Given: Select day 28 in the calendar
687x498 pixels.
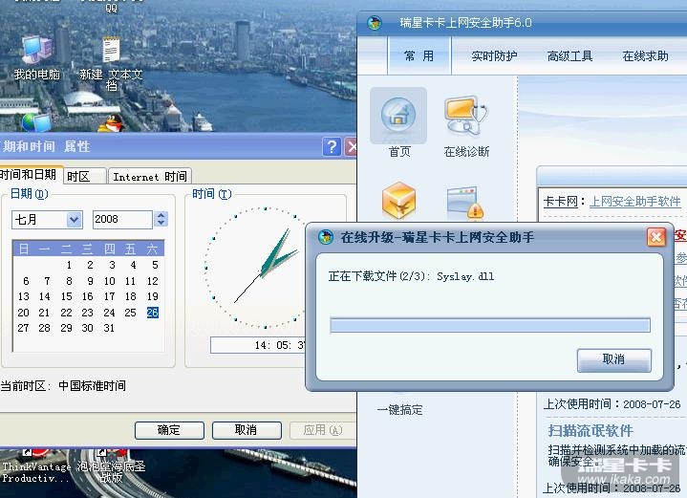Looking at the screenshot, I should tap(44, 329).
